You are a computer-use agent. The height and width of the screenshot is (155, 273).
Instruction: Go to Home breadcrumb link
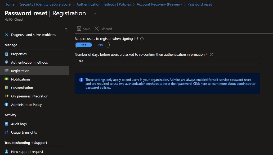coord(10,4)
